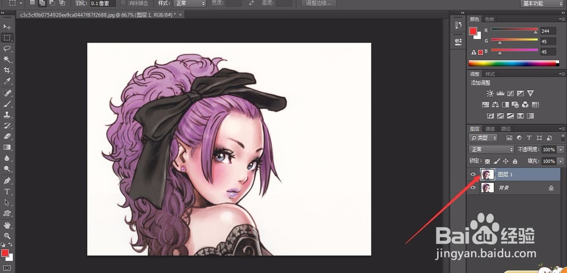Screen dimensions: 567x273
Task: Select the Rectangular Marquee tool
Action: (7, 37)
